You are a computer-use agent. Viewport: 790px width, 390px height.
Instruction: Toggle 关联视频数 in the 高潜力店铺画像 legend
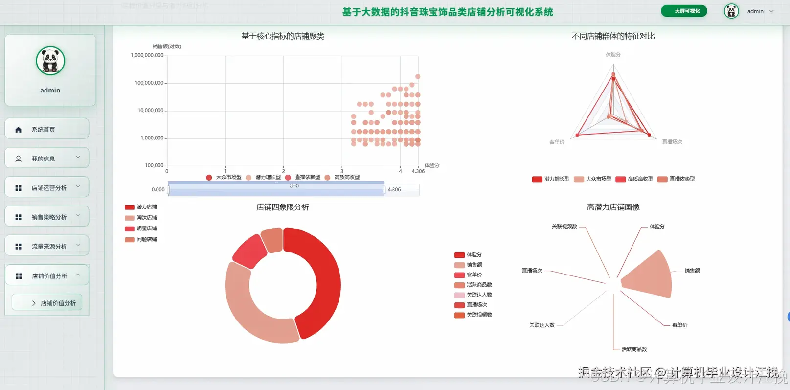(474, 315)
